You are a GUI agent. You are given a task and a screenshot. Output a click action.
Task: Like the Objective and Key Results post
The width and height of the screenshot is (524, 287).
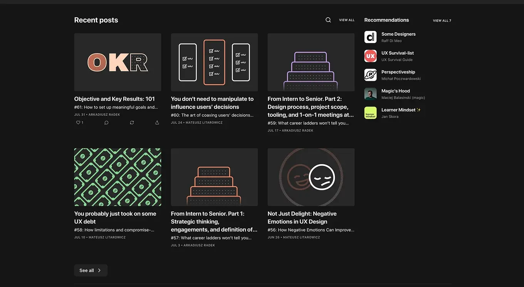point(79,123)
